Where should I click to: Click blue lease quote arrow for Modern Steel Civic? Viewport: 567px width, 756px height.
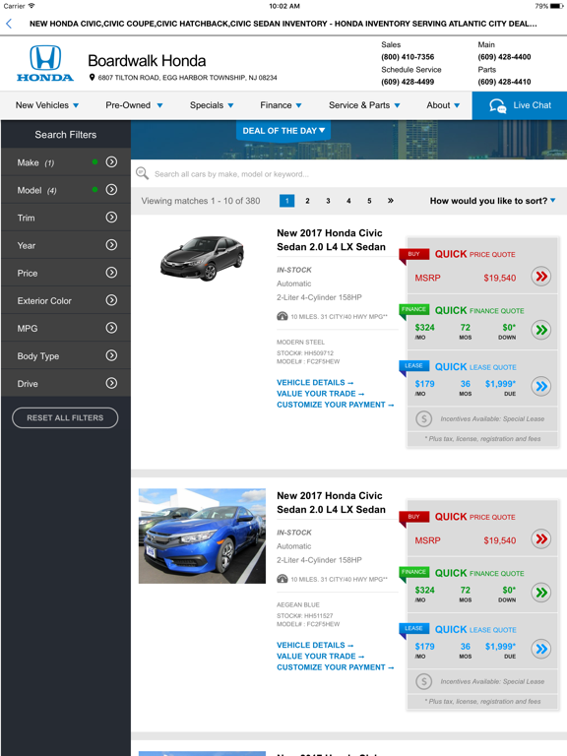coord(541,386)
